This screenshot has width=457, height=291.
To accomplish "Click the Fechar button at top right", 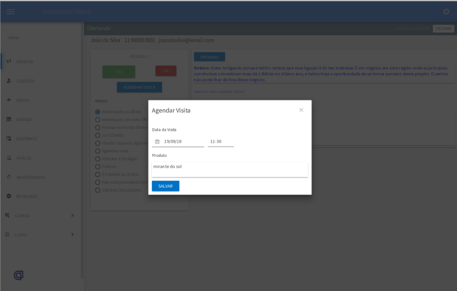I will (x=443, y=29).
